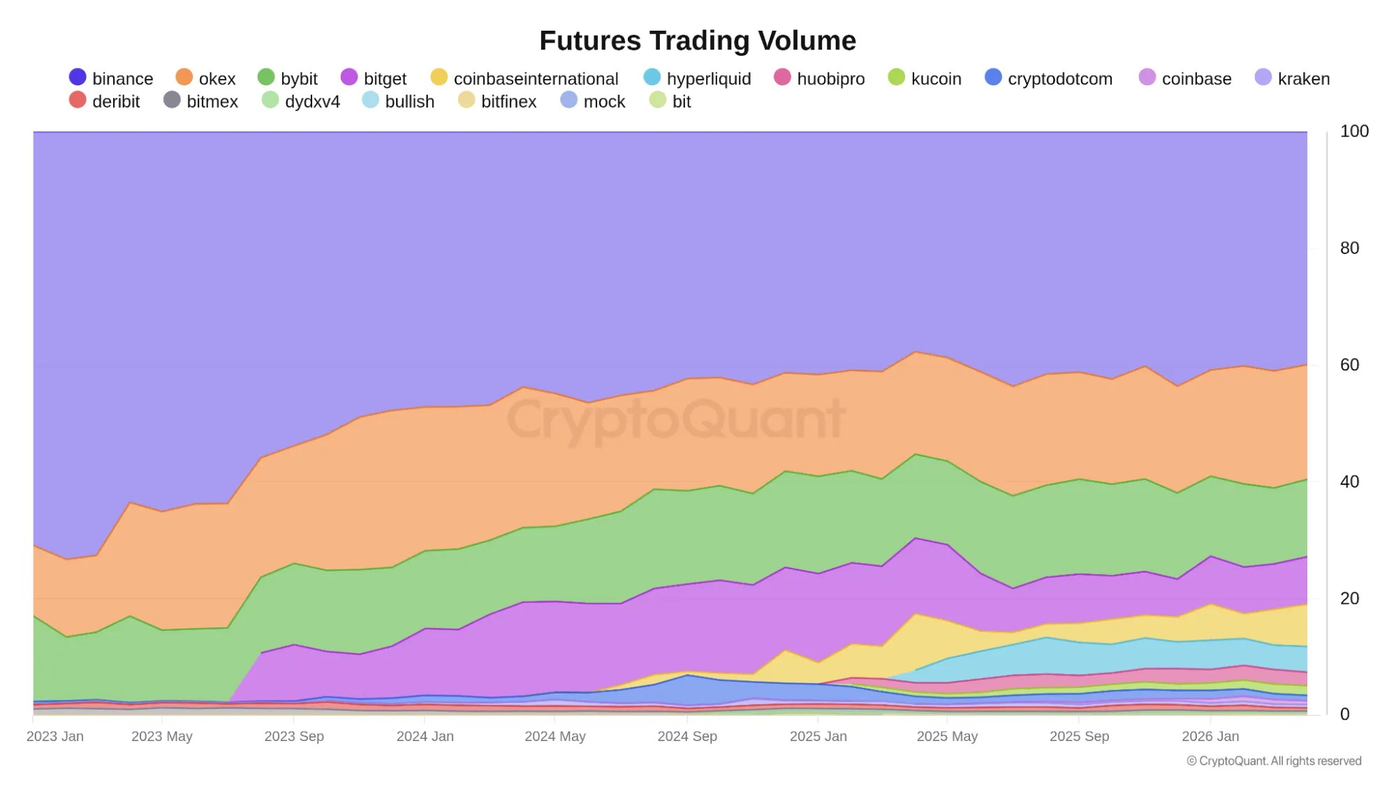
Task: Toggle bitfinex legend entry
Action: pyautogui.click(x=497, y=102)
